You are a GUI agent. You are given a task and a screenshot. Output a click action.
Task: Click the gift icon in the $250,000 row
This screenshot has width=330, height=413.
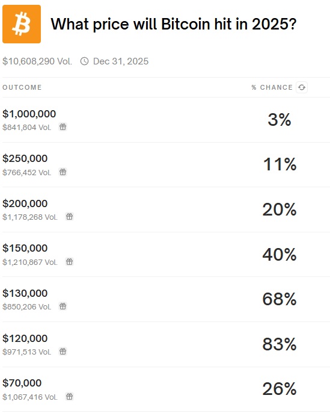pos(63,172)
